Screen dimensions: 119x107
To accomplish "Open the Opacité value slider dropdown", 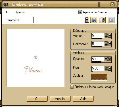I will point(110,59).
